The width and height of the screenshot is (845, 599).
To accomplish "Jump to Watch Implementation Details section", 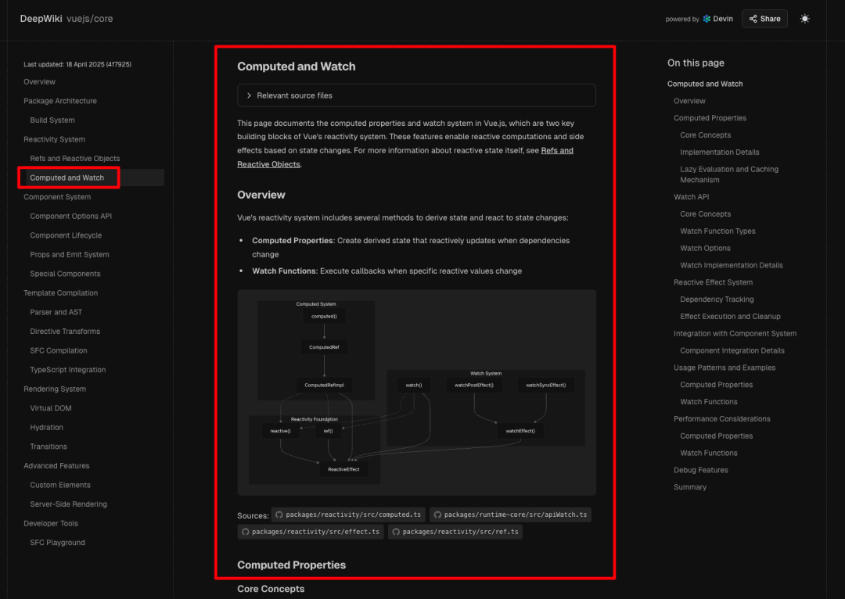I will click(732, 265).
